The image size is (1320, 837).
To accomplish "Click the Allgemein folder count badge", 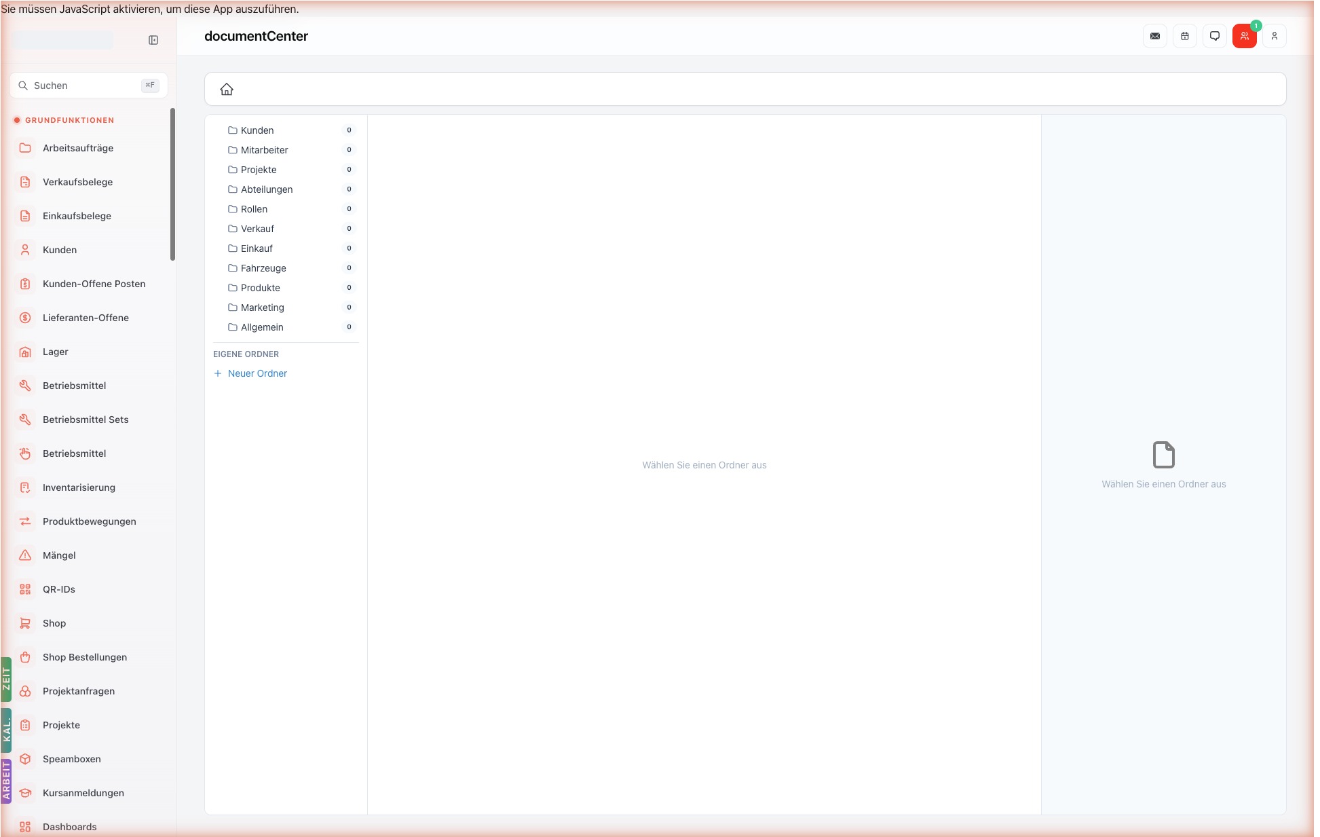I will pos(349,327).
